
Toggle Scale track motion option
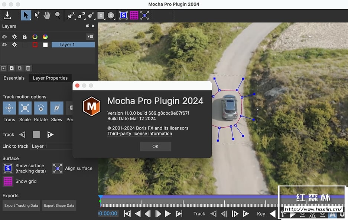click(25, 108)
